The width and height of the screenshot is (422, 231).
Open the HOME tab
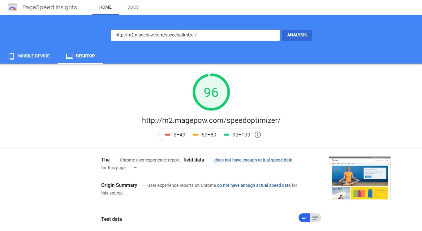105,7
